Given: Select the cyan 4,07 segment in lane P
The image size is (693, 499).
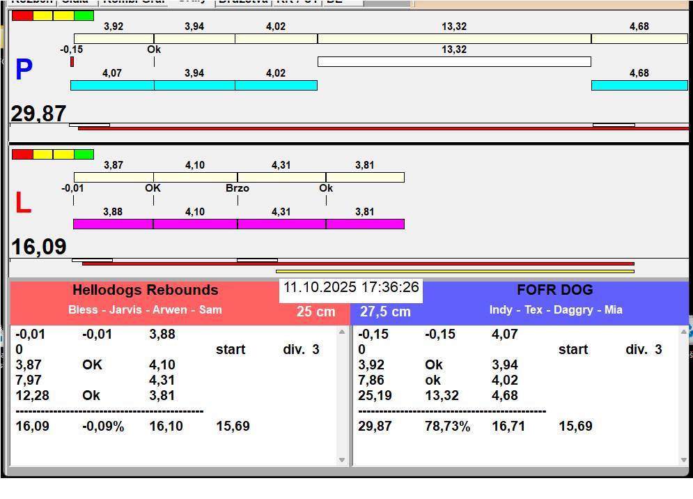Looking at the screenshot, I should 112,85.
